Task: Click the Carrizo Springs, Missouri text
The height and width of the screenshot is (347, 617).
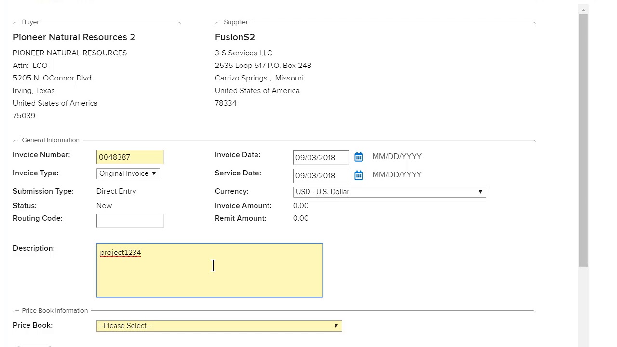Action: pyautogui.click(x=259, y=78)
